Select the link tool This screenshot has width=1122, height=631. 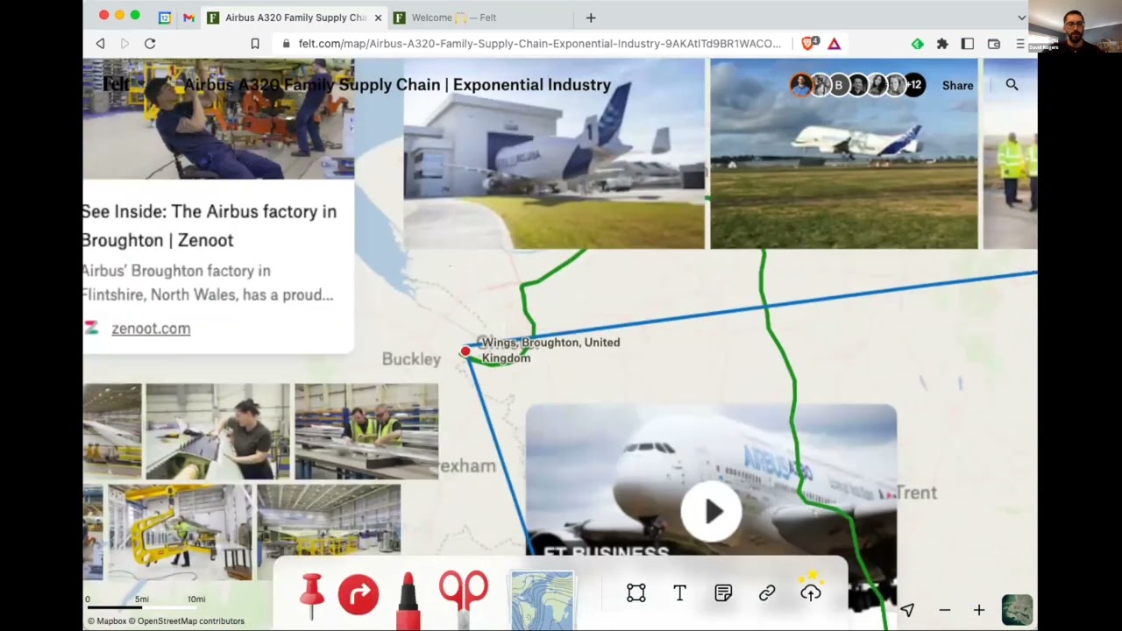(x=767, y=593)
